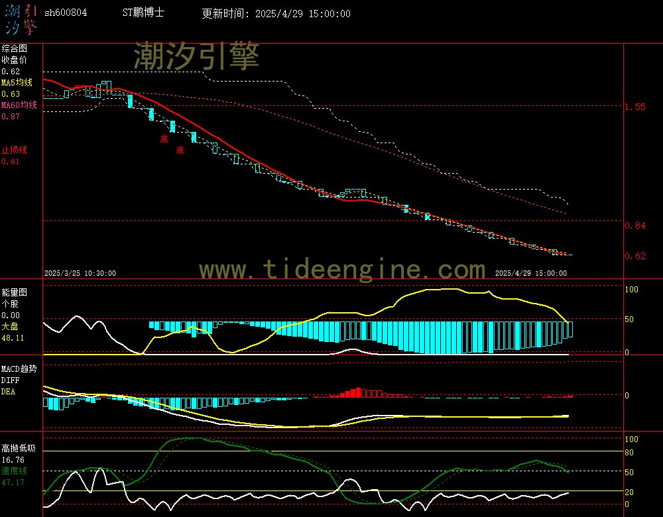Viewport: 663px width, 517px height.
Task: Click the 50 axis label in 高抛低吸 panel
Action: coord(629,473)
